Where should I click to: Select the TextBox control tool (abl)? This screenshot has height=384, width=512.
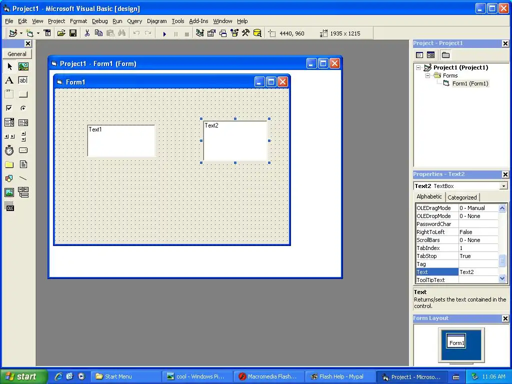click(23, 80)
